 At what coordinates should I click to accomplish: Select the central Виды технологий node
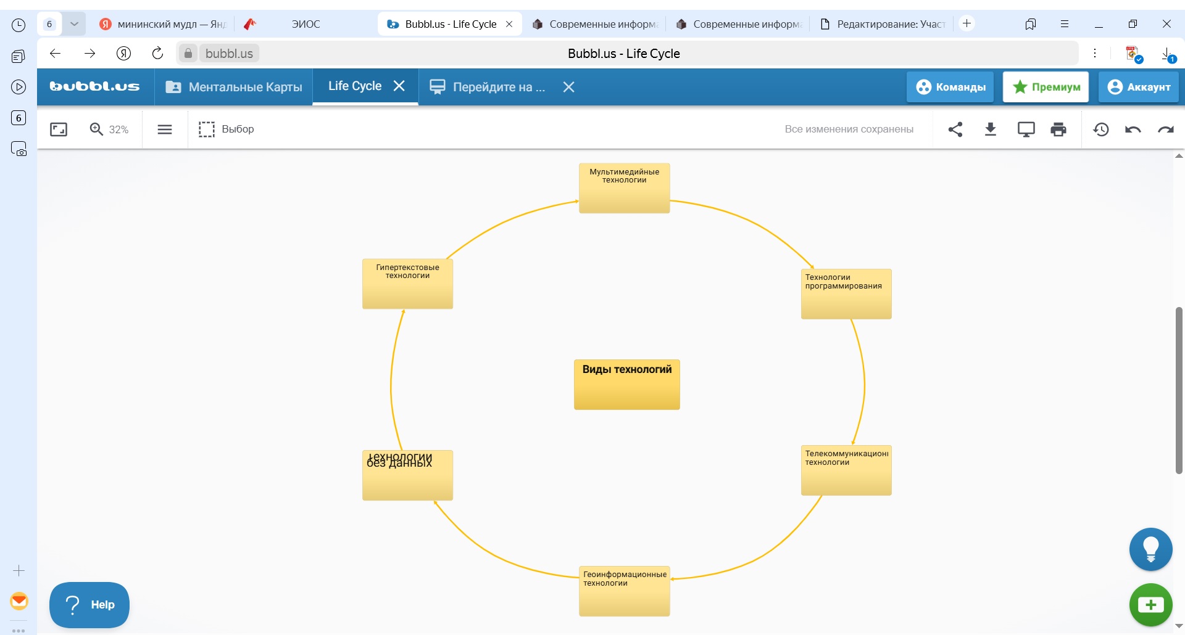coord(626,385)
